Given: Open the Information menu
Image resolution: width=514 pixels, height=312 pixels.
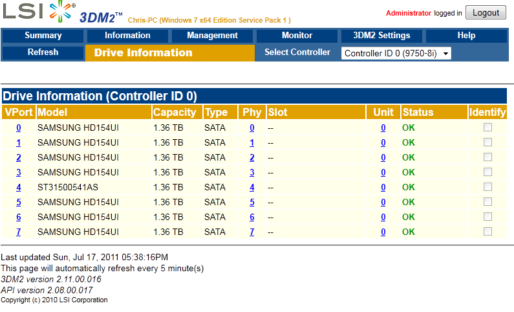Looking at the screenshot, I should tap(127, 36).
